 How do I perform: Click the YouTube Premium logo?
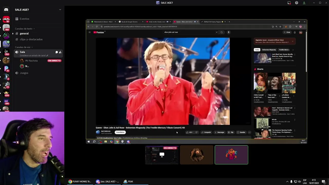pos(99,32)
